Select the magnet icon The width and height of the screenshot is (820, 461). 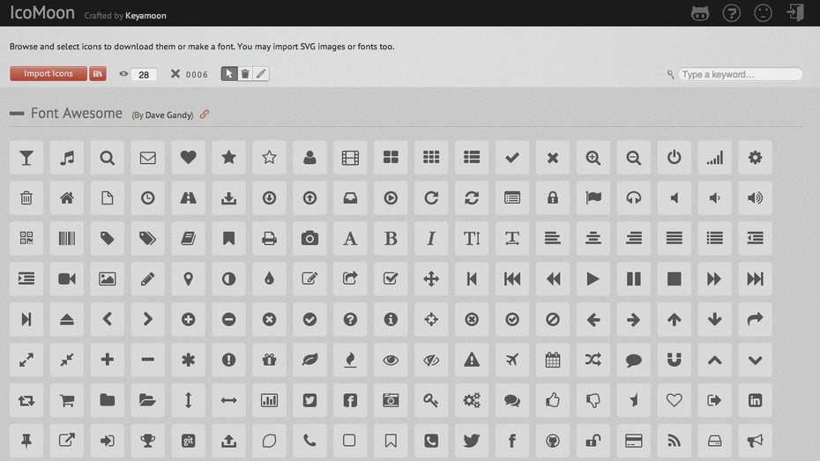point(675,360)
